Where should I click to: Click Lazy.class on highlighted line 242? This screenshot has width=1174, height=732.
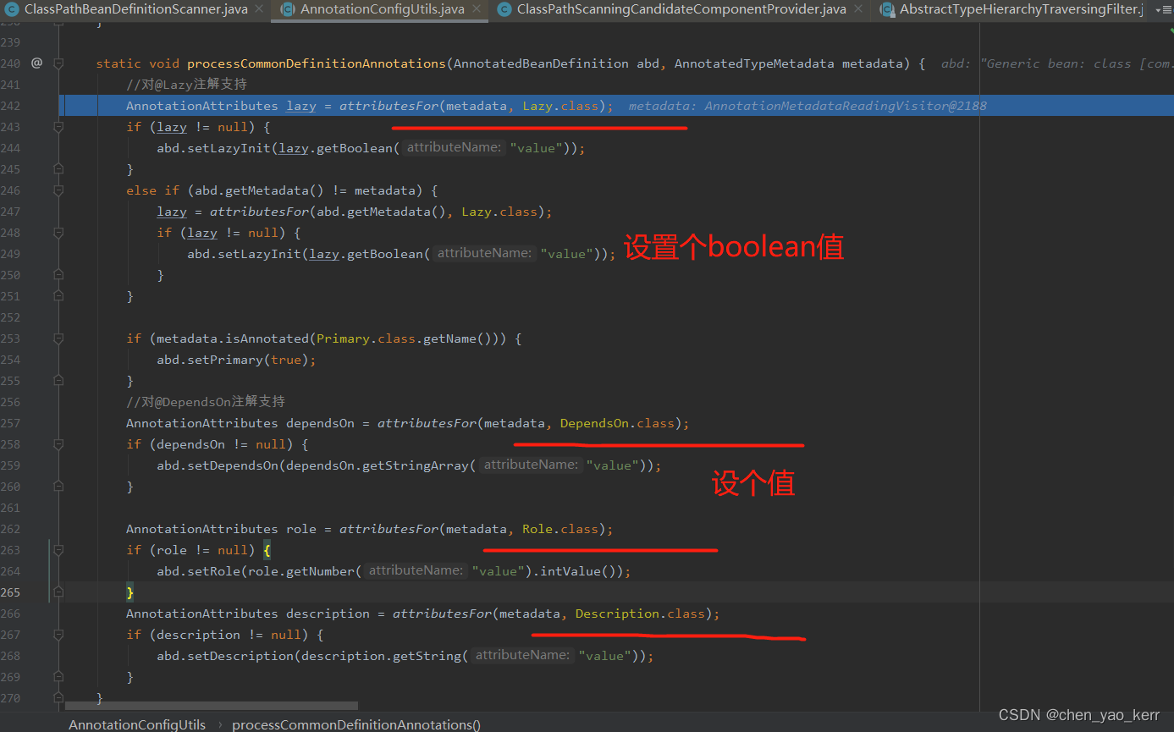[x=560, y=106]
